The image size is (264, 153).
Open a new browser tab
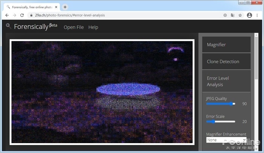coord(65,7)
